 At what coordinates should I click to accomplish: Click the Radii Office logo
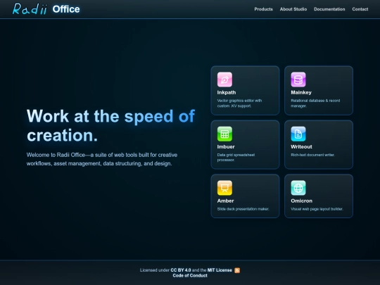pyautogui.click(x=46, y=9)
